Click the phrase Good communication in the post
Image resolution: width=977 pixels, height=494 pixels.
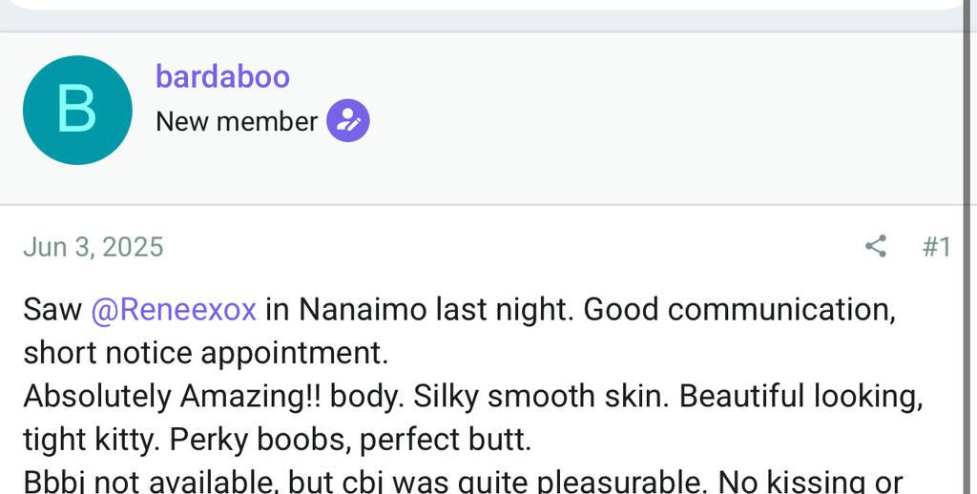[x=736, y=310]
